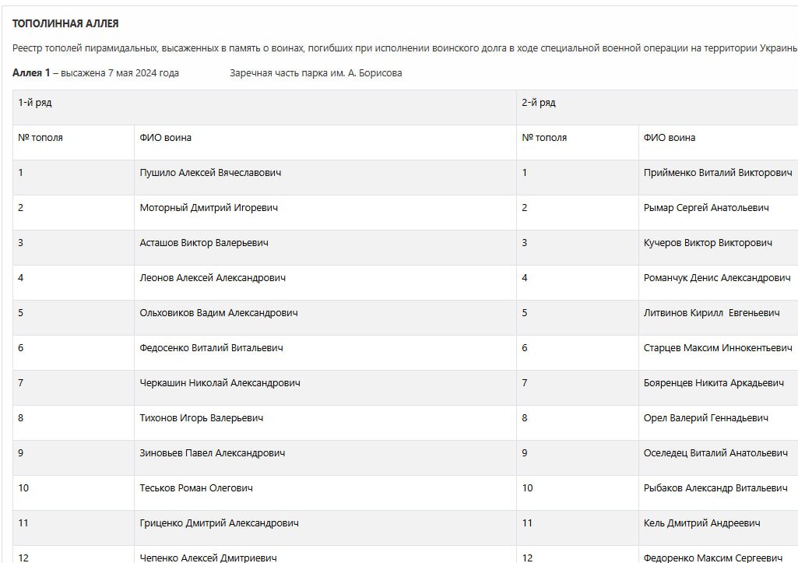Click on "Рымар Сергей Анатольевич"
This screenshot has width=798, height=563.
pos(706,208)
